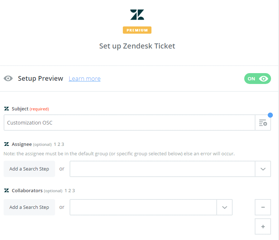This screenshot has height=240, width=279.
Task: Expand the Assignee dropdown arrow
Action: (263, 169)
